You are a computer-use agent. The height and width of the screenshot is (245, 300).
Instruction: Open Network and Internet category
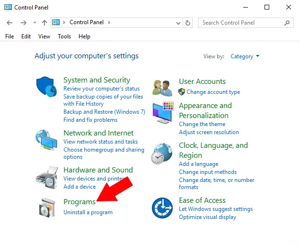coord(98,133)
